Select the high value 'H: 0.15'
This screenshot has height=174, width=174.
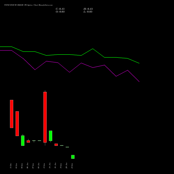pos(88,9)
